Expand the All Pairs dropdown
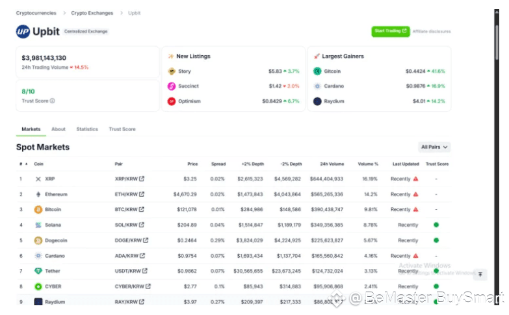 point(434,147)
